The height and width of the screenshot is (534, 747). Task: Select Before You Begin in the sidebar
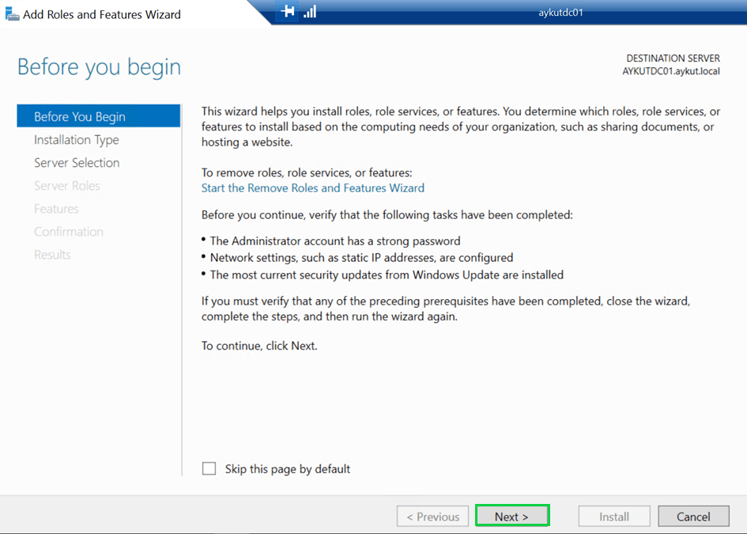coord(80,116)
